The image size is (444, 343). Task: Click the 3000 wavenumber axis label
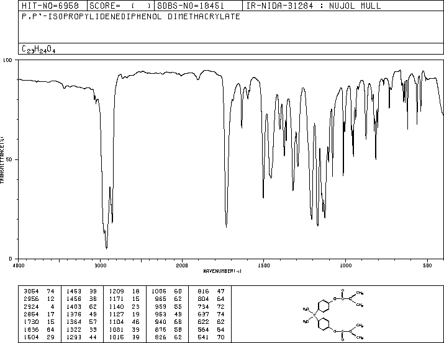(100, 265)
